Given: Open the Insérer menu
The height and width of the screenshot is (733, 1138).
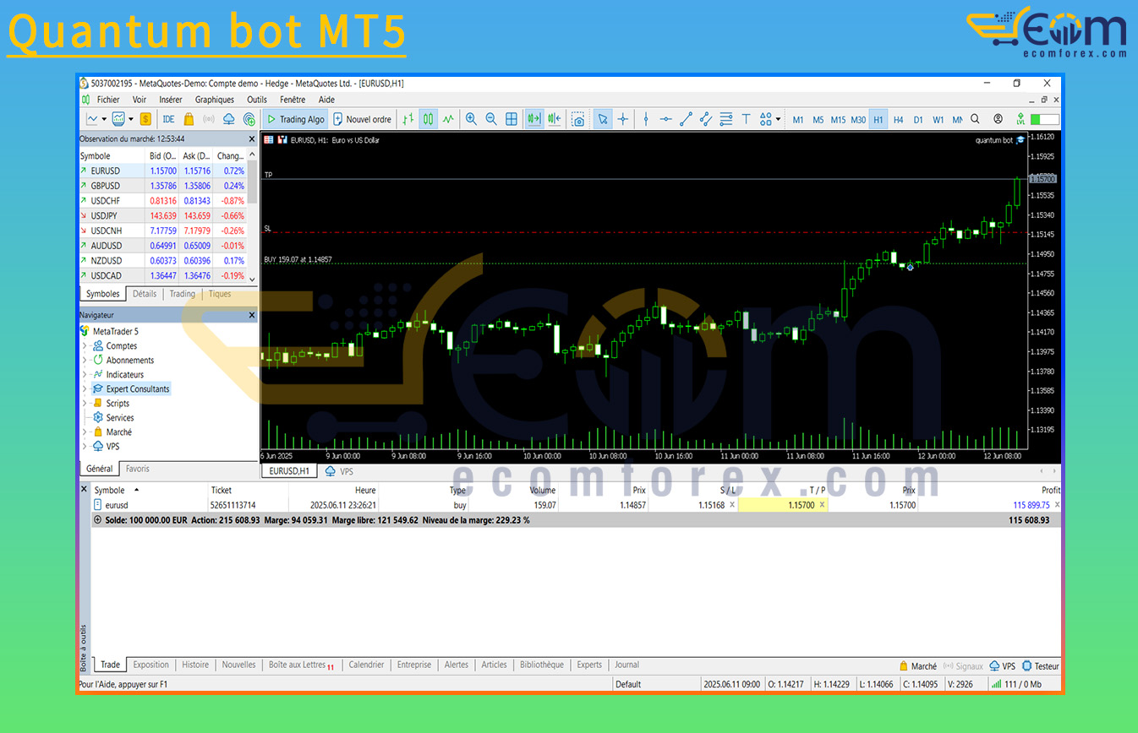Looking at the screenshot, I should pos(171,100).
